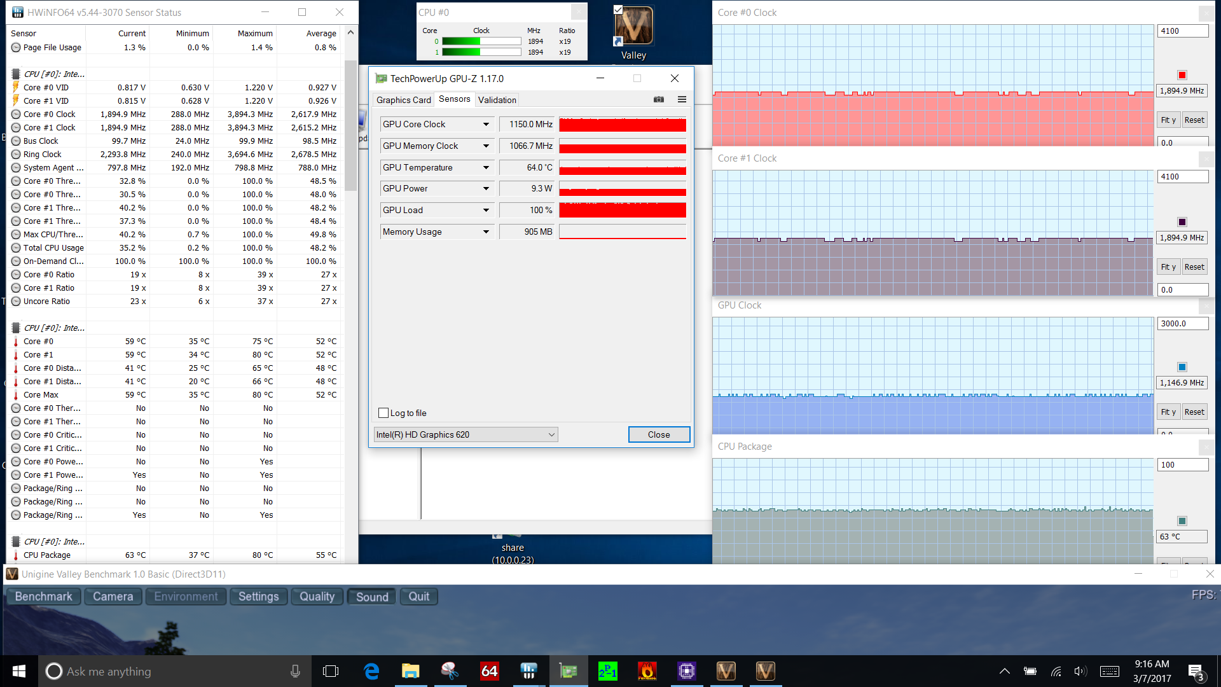Click the GPU-Z taskbar icon
The image size is (1221, 687).
coord(568,671)
